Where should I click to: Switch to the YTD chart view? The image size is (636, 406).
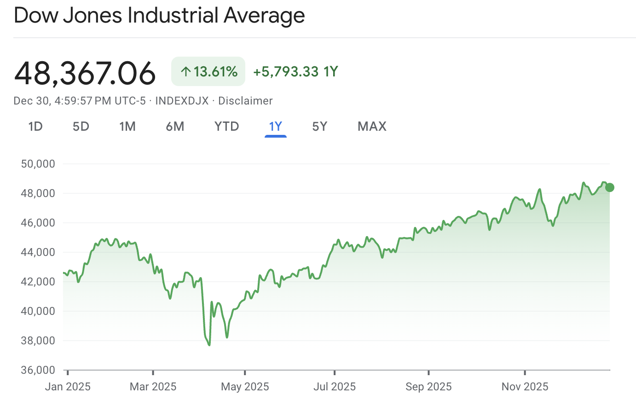point(226,126)
